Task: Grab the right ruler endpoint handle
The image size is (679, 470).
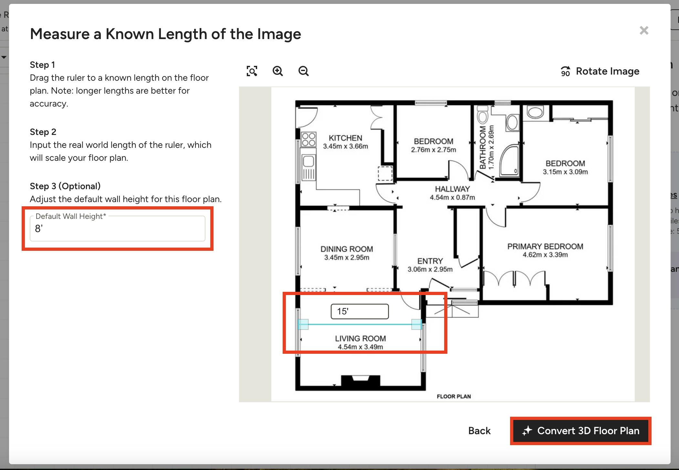Action: tap(417, 324)
